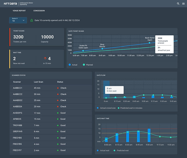Click the Indianapolis Motor Speedway title

point(26,4)
